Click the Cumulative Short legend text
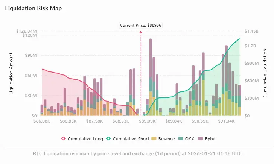Image resolution: width=274 pixels, height=164 pixels. coord(131,139)
